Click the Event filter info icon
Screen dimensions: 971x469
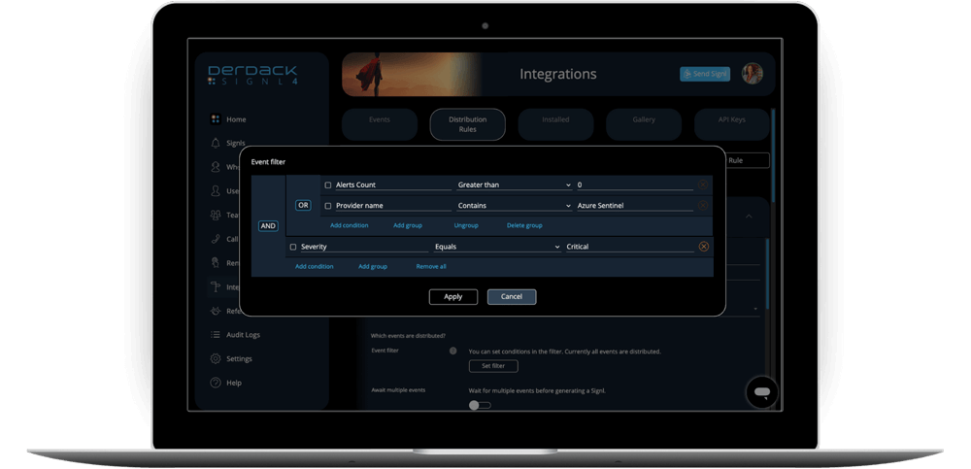[452, 351]
